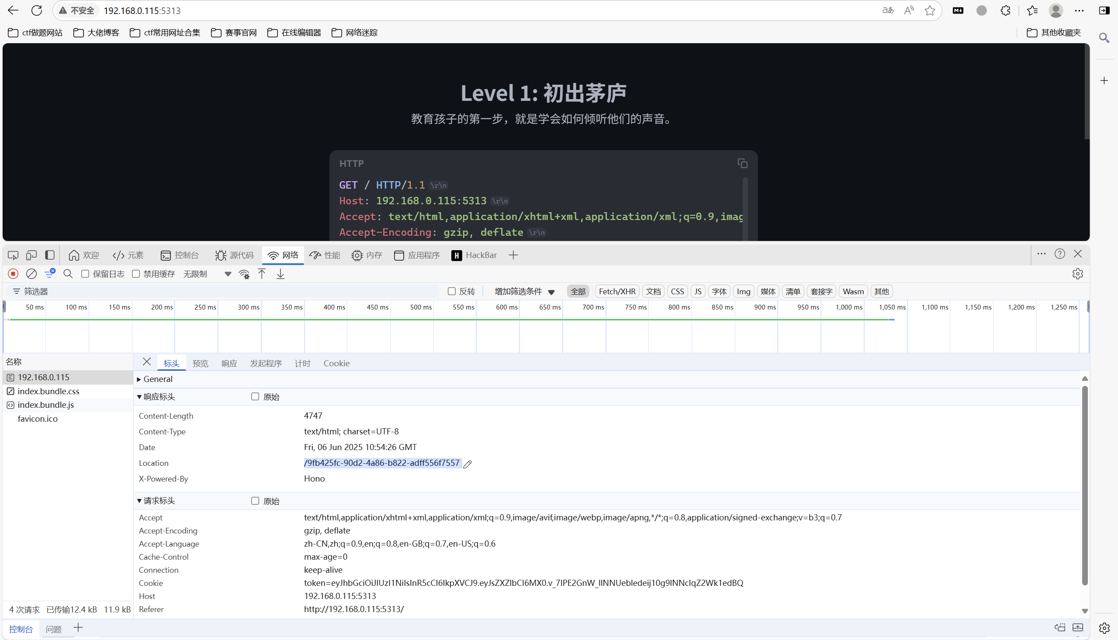
Task: Open the HackBar panel
Action: (474, 255)
